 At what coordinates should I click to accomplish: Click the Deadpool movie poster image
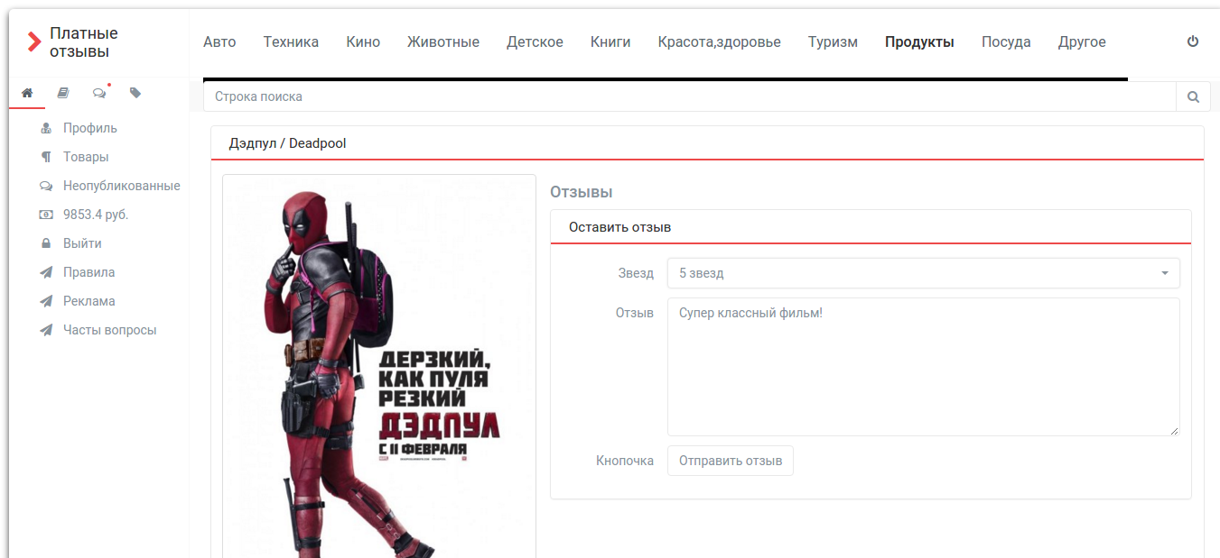coord(379,366)
